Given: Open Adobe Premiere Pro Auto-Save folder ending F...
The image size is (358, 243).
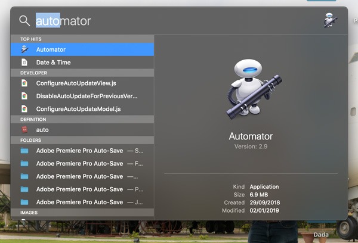Looking at the screenshot, I should point(82,163).
